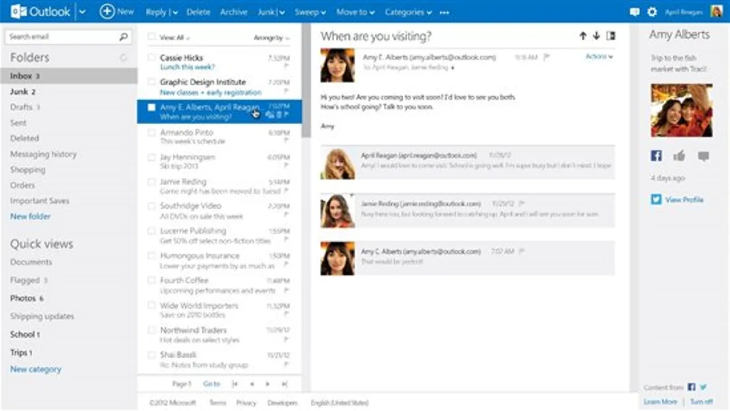
Task: Check the Jay Henningsen message checkbox
Action: [151, 157]
